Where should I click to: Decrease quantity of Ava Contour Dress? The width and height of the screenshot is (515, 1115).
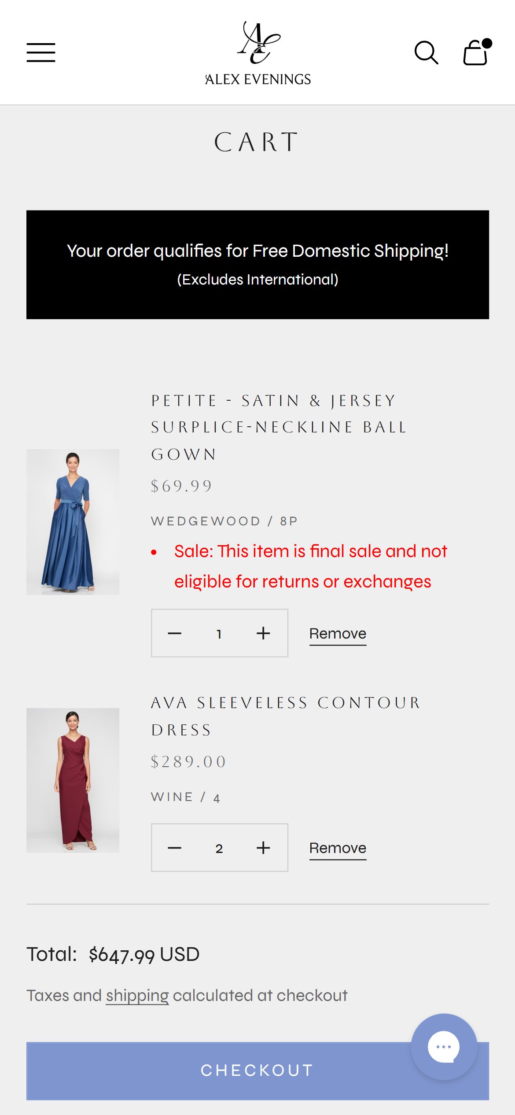[x=175, y=848]
